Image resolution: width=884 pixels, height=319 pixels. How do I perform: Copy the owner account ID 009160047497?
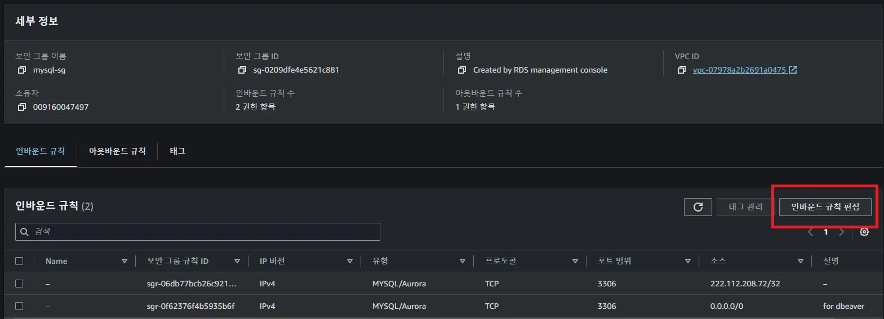(22, 107)
